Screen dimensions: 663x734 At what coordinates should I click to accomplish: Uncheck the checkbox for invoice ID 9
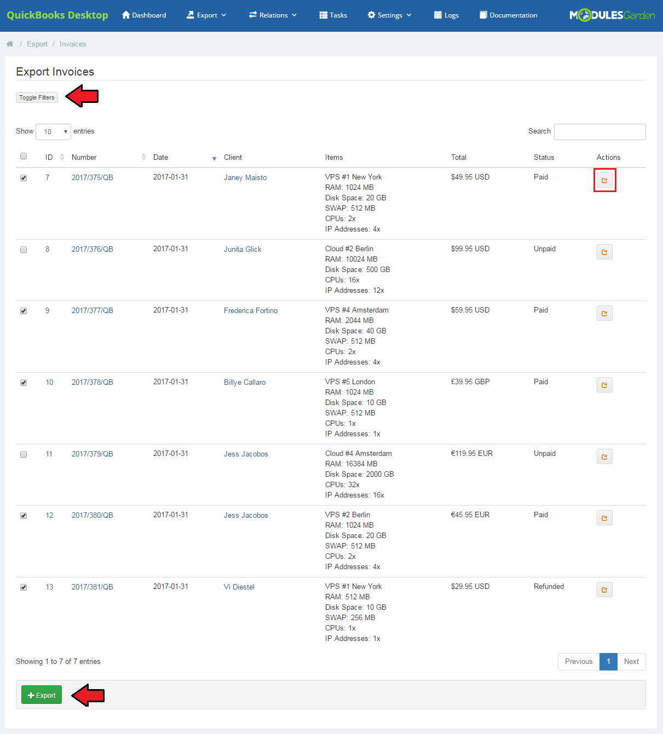click(24, 311)
